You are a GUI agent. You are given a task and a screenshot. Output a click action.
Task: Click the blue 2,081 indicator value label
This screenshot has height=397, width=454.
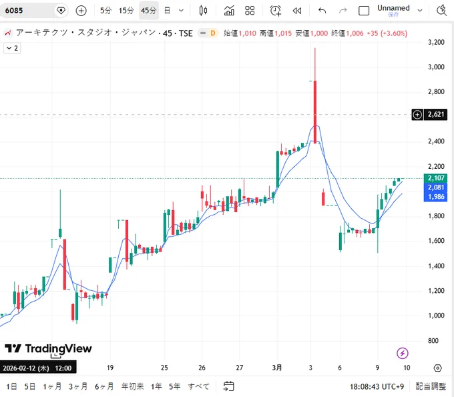click(x=436, y=187)
